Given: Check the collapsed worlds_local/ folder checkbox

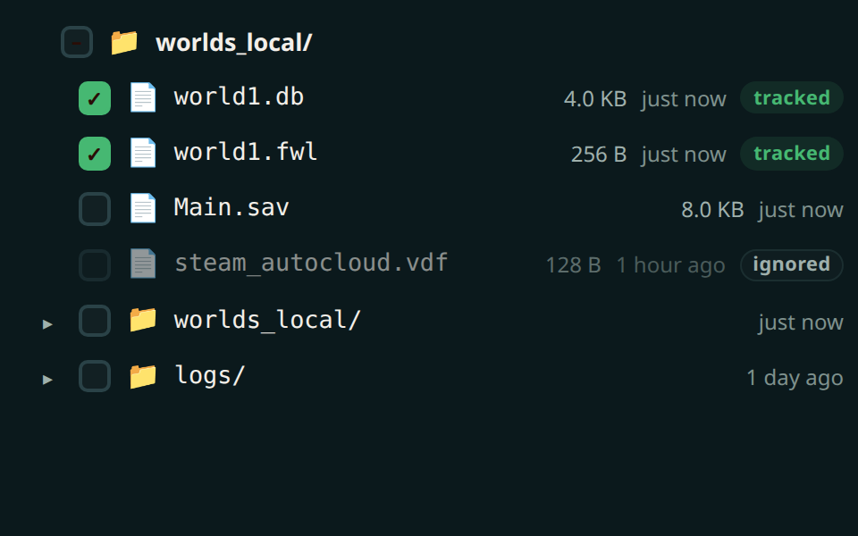Looking at the screenshot, I should [95, 321].
